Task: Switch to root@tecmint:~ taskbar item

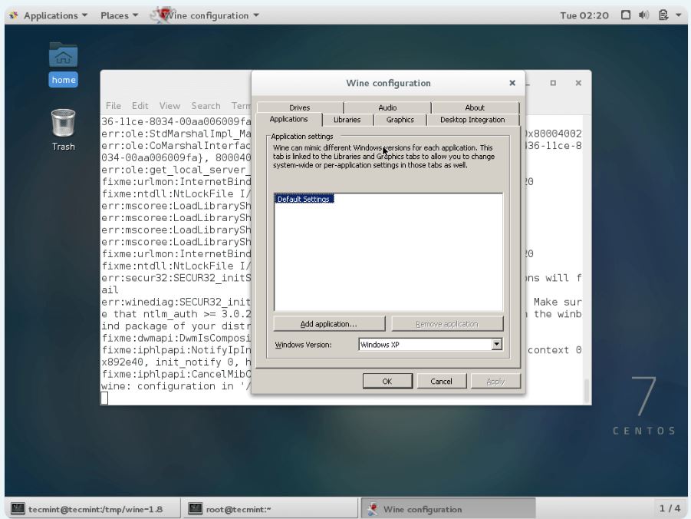Action: 270,509
